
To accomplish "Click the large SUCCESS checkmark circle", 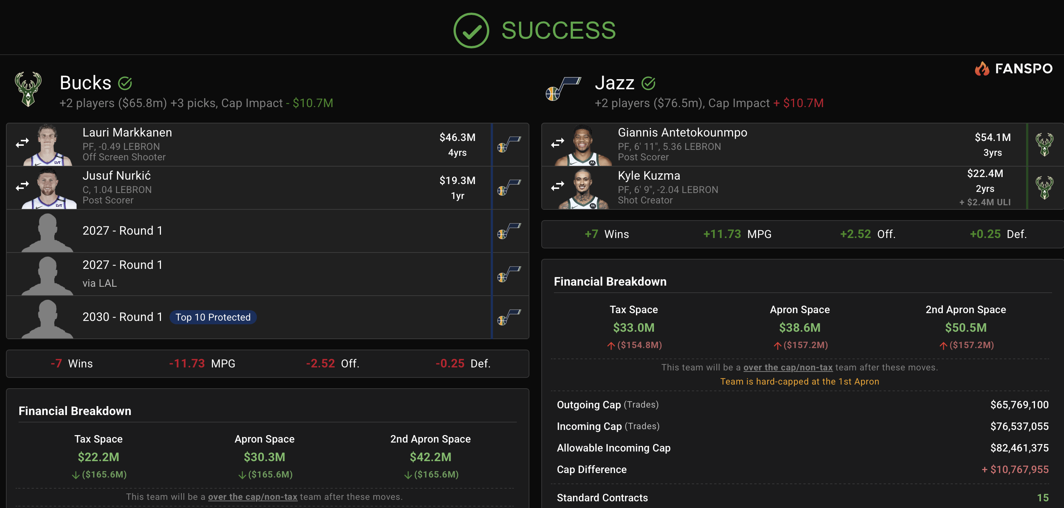I will (x=471, y=30).
